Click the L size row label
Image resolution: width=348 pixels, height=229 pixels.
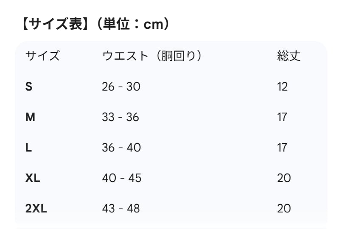tap(28, 148)
